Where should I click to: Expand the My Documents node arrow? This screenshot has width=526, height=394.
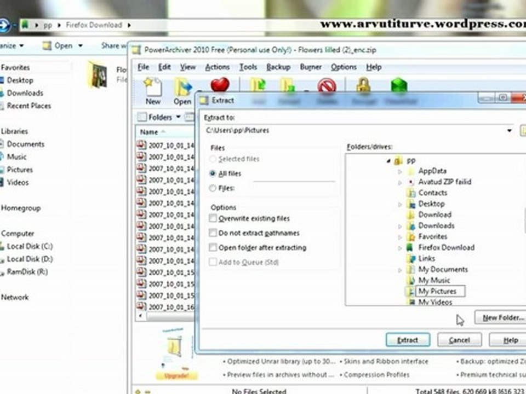[399, 270]
